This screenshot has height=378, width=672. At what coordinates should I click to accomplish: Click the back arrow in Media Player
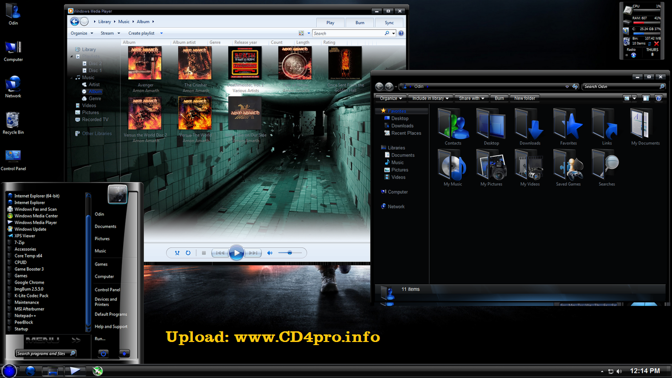tap(75, 21)
